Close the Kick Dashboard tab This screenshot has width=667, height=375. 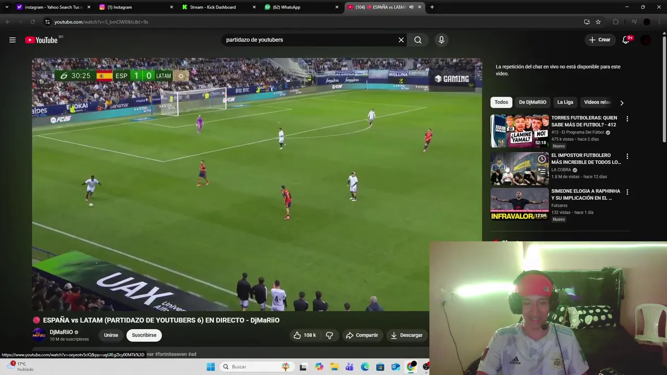[254, 7]
